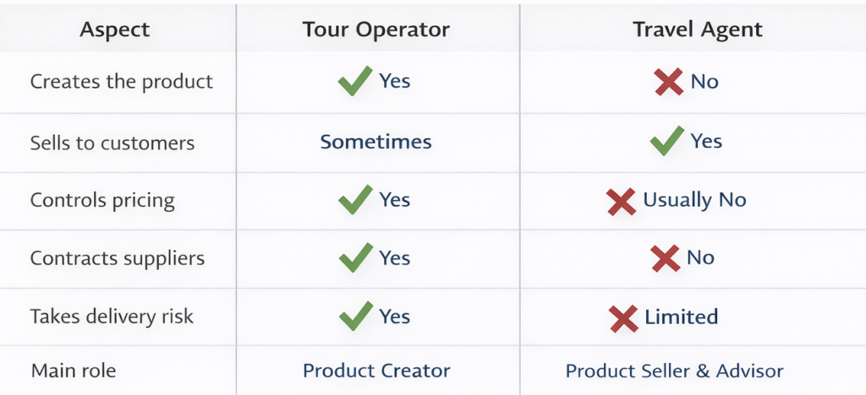Click the Main role row label
Viewport: 866px width, 395px height.
coord(74,371)
